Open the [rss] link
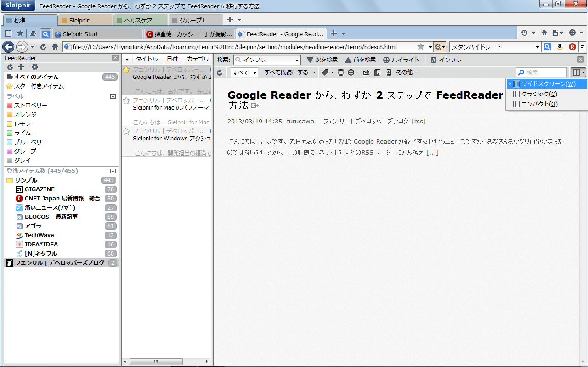This screenshot has width=588, height=367. pos(418,122)
